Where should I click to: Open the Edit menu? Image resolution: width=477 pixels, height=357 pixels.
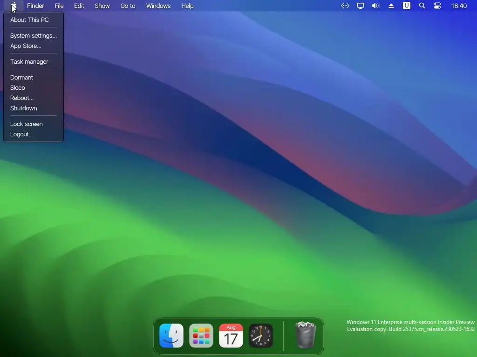79,6
